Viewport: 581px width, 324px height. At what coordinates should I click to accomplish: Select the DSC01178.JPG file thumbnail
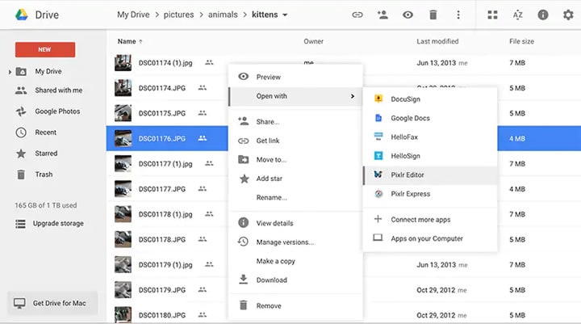pyautogui.click(x=123, y=239)
